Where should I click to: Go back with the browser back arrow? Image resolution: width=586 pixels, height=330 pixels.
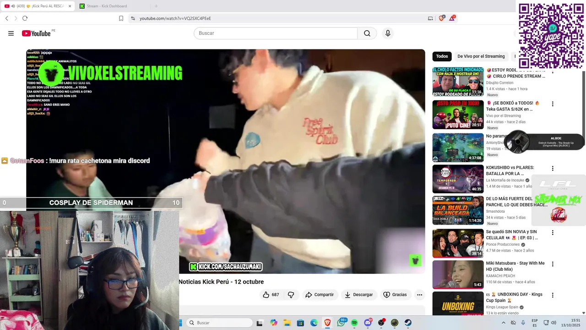click(7, 18)
